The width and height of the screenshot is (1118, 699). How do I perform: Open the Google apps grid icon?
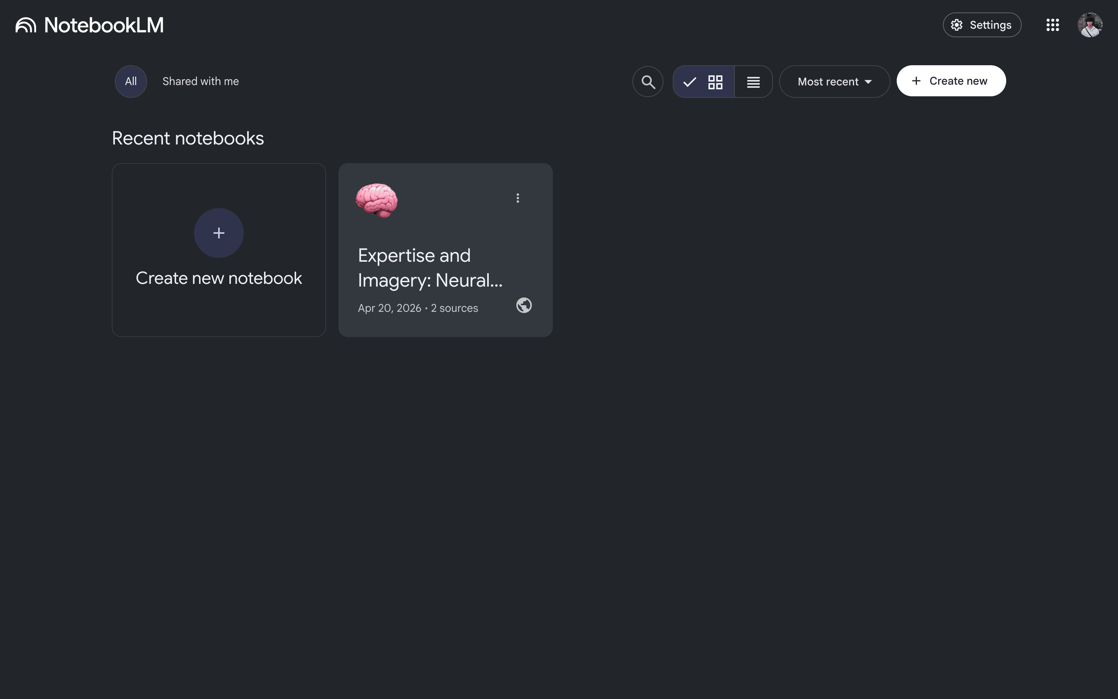[x=1052, y=25]
